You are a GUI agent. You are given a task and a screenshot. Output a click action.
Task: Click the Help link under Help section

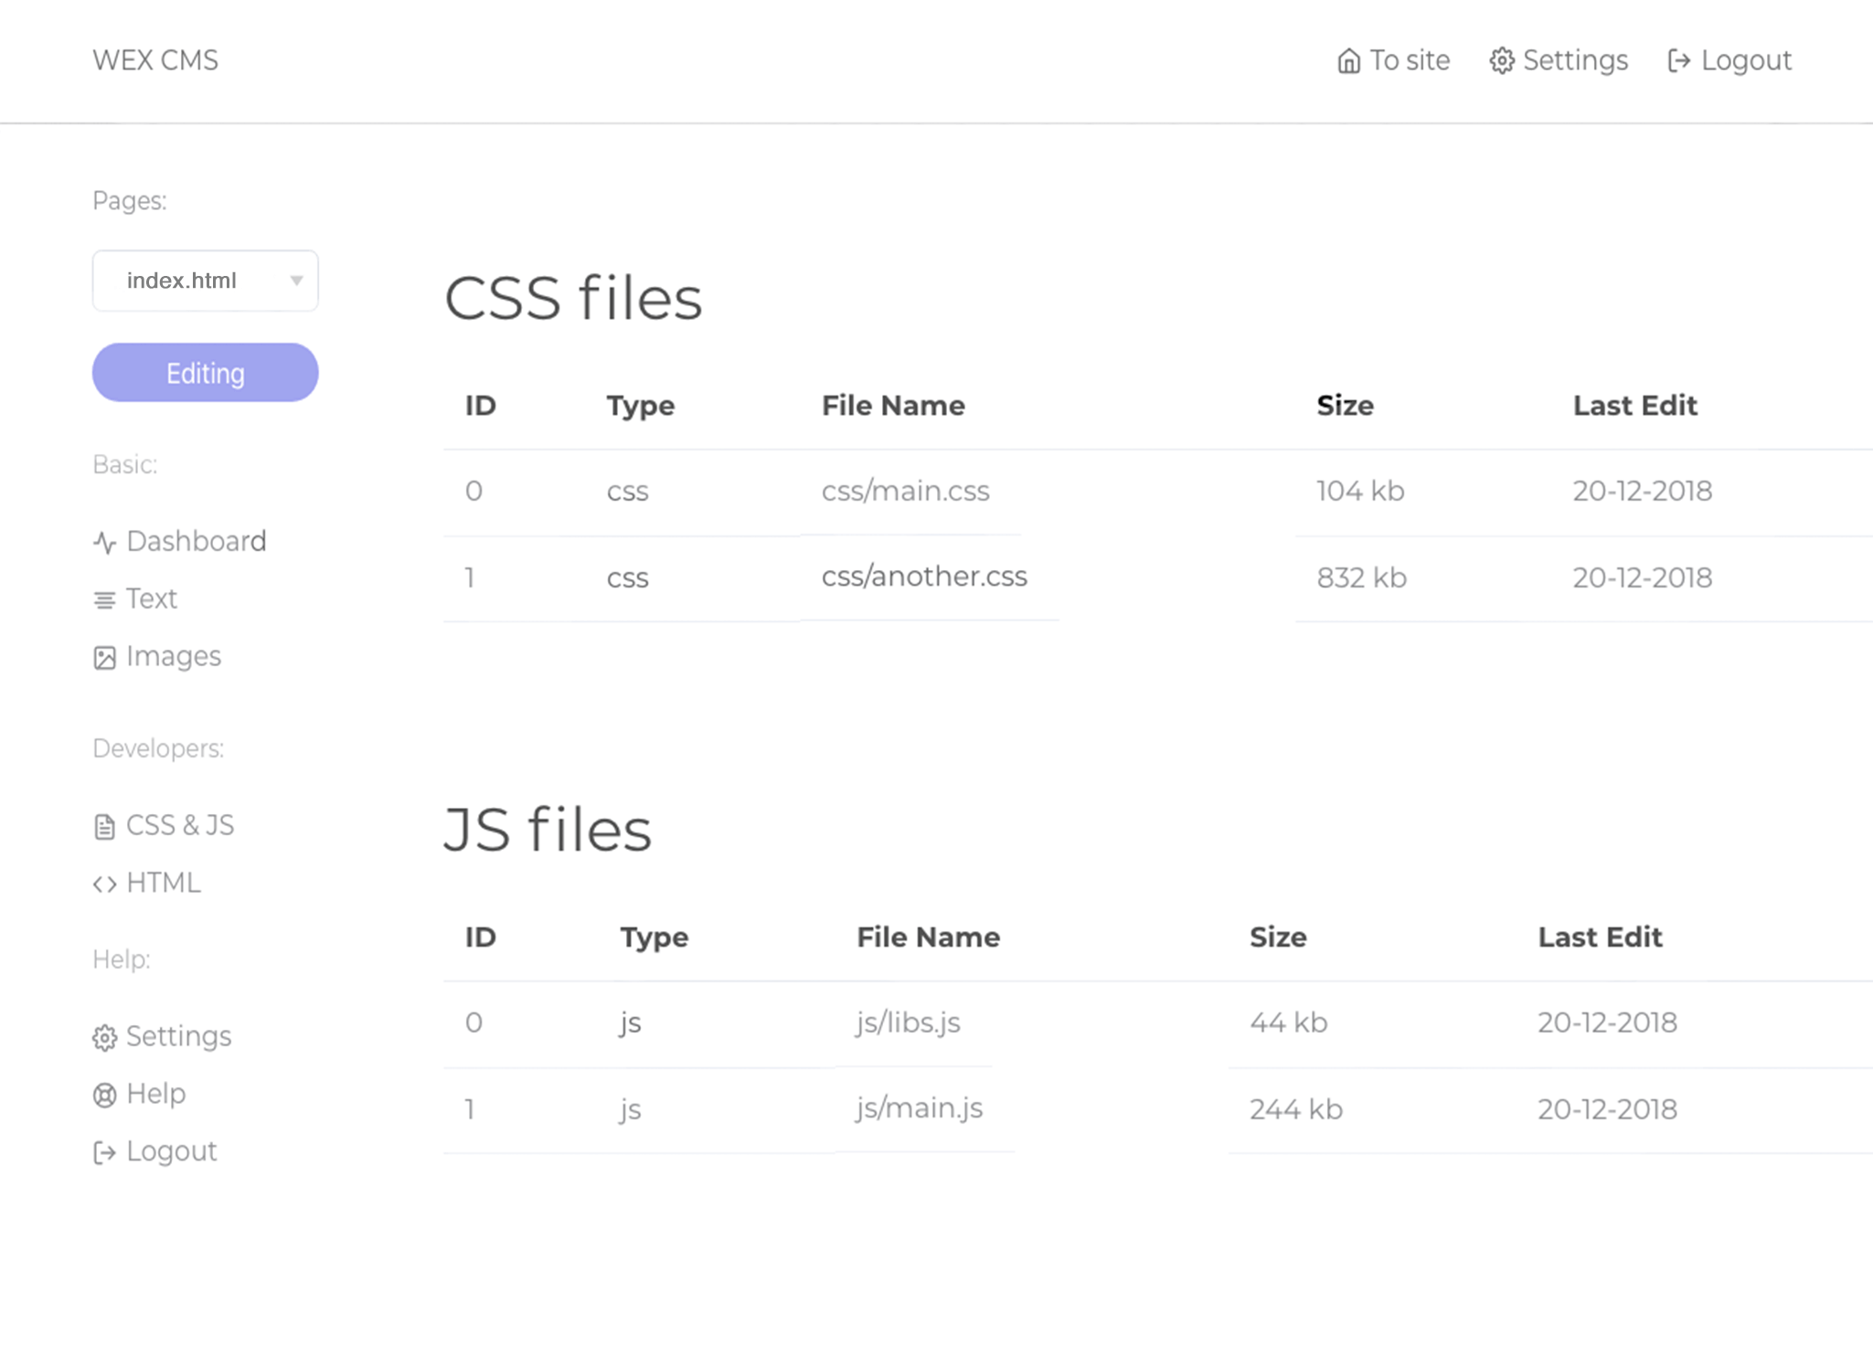click(155, 1094)
